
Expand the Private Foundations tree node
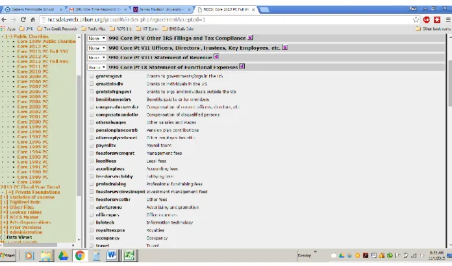[9, 192]
